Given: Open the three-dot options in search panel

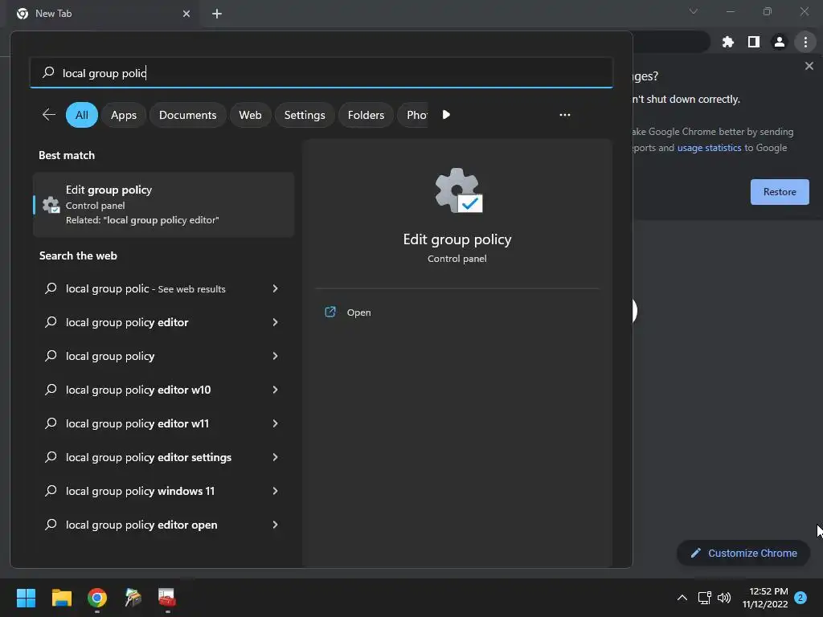Looking at the screenshot, I should pos(565,115).
